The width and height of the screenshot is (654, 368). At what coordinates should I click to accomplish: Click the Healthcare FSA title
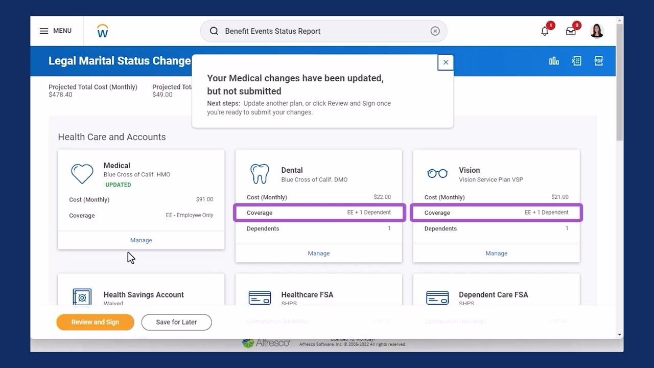coord(307,295)
